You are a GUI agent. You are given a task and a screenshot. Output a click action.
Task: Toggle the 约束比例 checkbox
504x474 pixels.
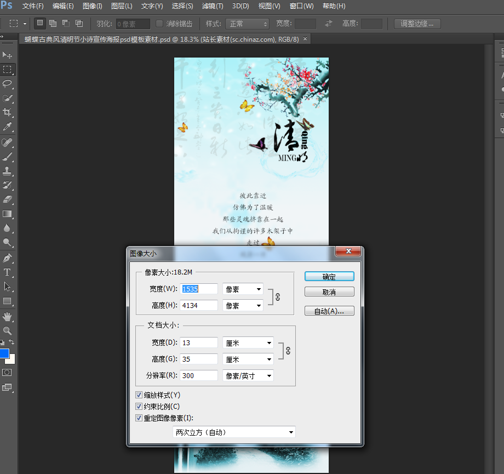point(139,407)
